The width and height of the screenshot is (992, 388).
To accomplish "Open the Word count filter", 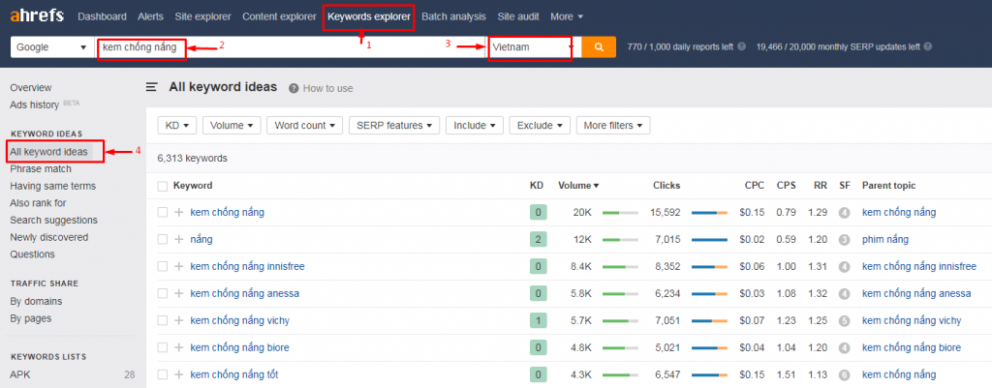I will click(305, 125).
